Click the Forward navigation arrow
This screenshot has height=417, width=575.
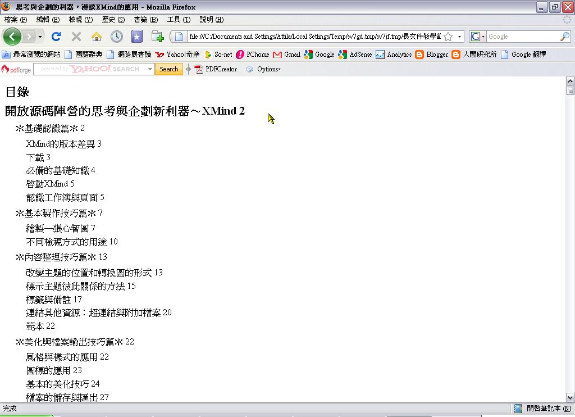click(x=29, y=37)
